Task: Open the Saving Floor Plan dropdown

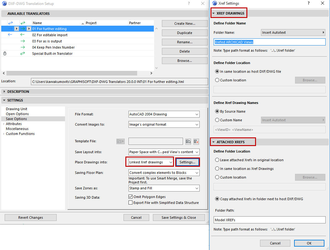Action: click(164, 173)
